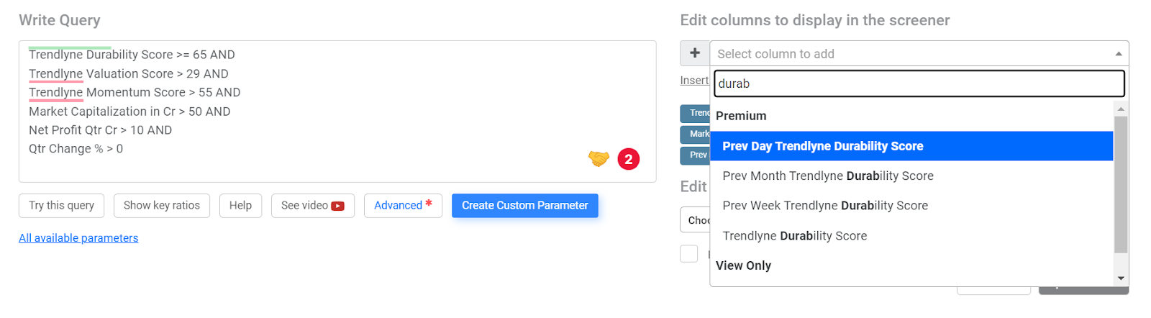Tick the checkbox below the Choose field
The height and width of the screenshot is (318, 1151).
689,253
